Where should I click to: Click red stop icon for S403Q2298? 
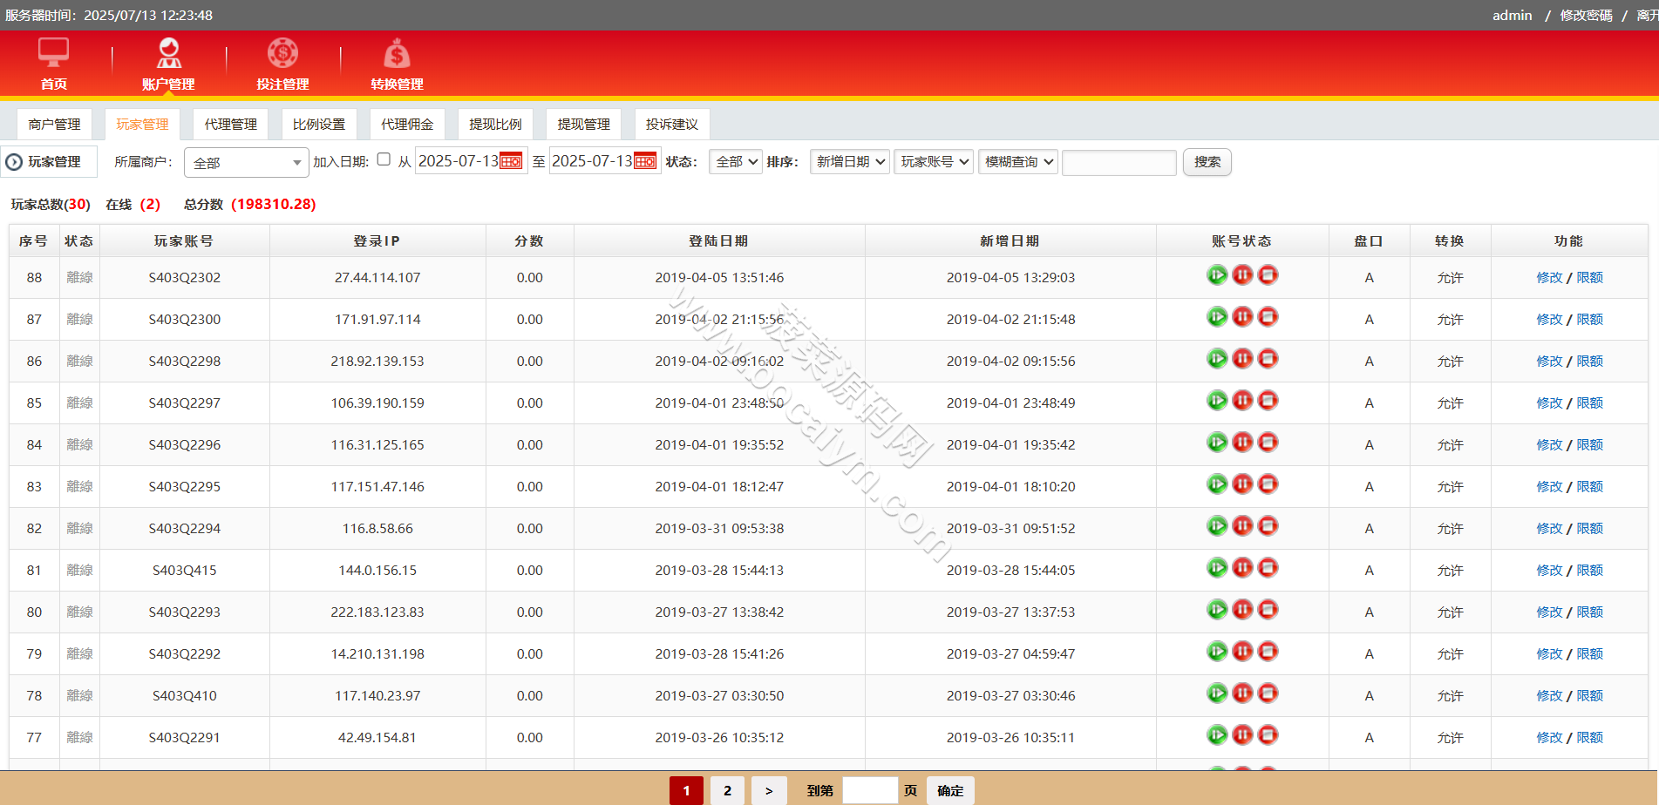click(x=1268, y=359)
